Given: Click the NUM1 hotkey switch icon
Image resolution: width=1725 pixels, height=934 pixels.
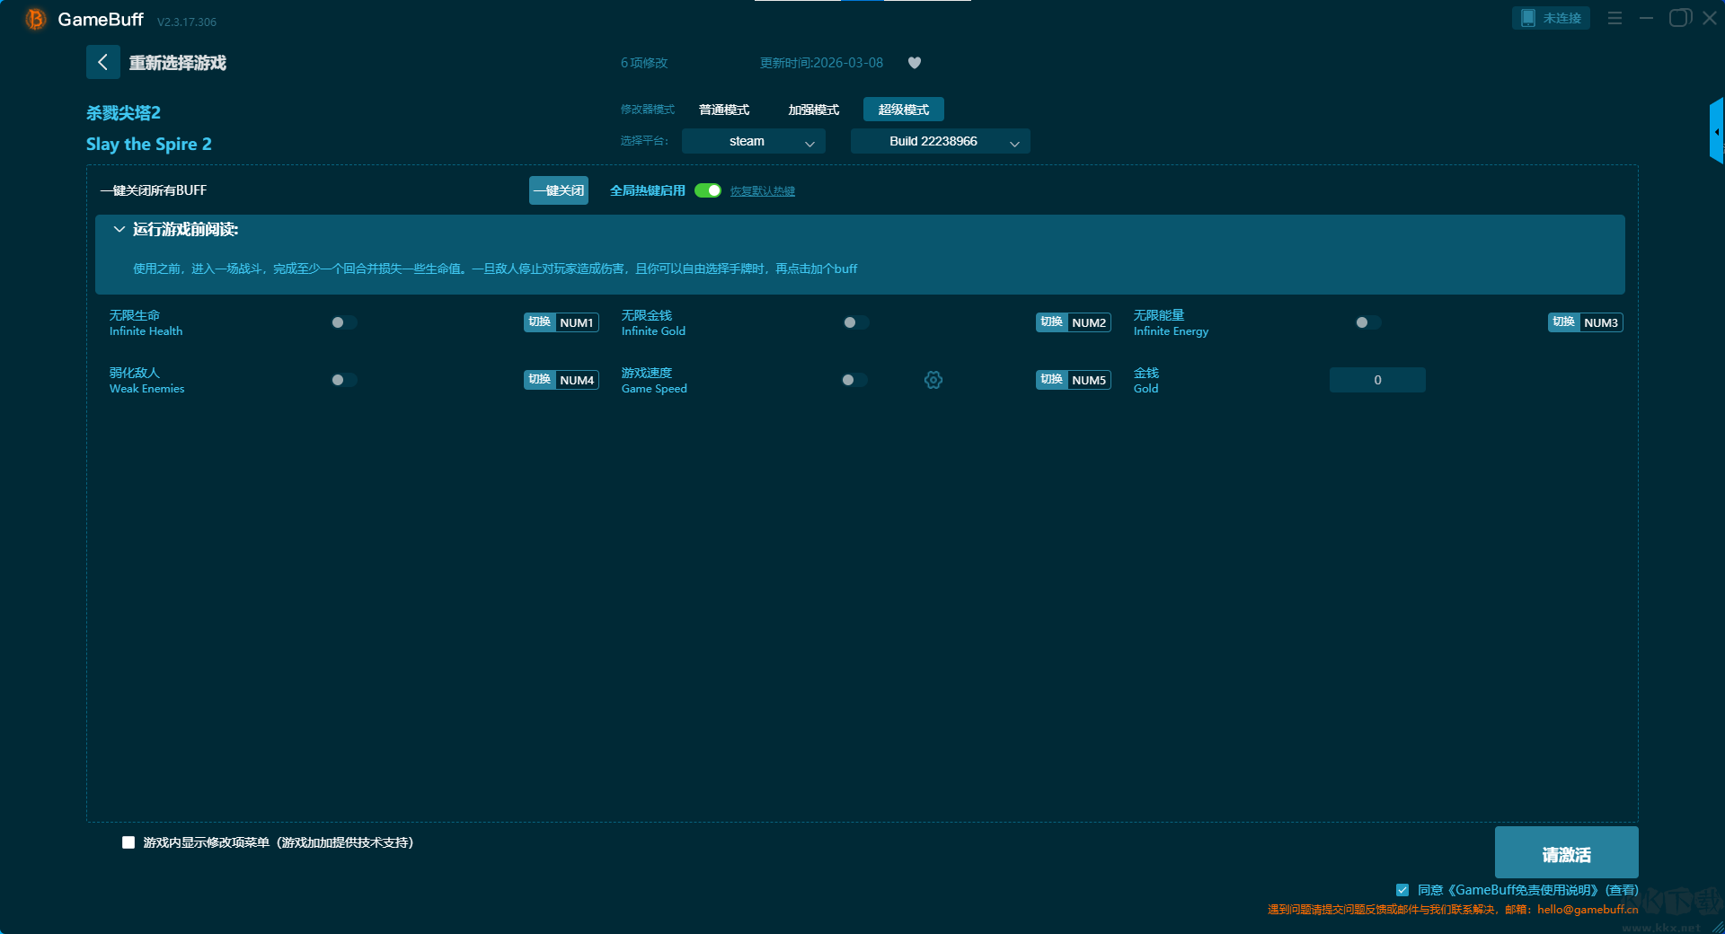Looking at the screenshot, I should [539, 322].
